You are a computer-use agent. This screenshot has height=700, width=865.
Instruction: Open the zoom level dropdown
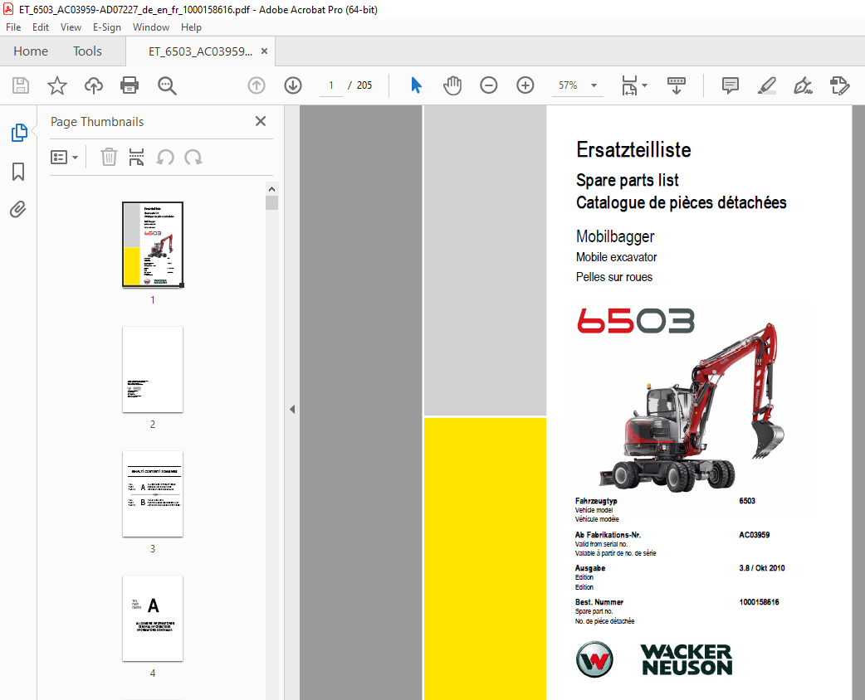[593, 85]
